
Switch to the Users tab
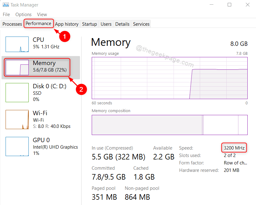click(x=106, y=24)
